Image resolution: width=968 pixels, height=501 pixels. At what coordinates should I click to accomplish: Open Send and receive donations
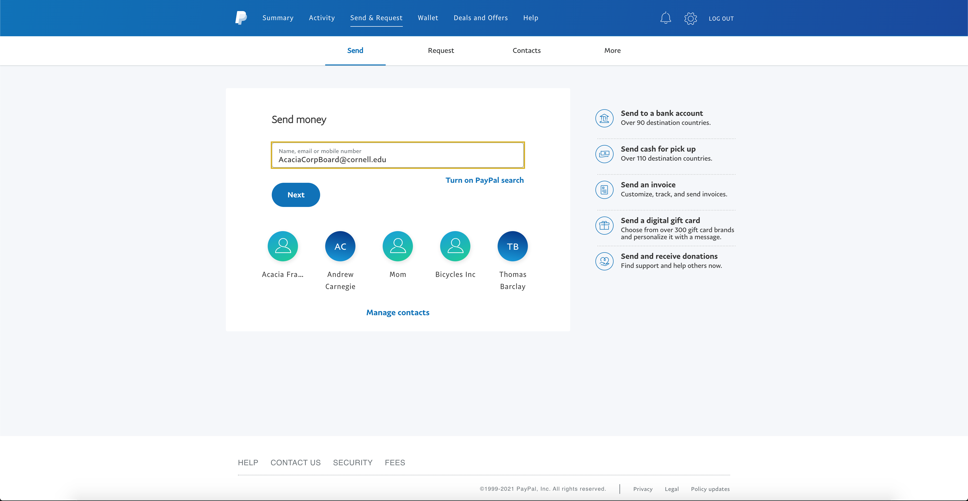click(x=669, y=256)
